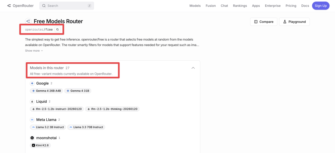Click the moonshotai provider heading
The height and width of the screenshot is (153, 335).
pyautogui.click(x=46, y=138)
